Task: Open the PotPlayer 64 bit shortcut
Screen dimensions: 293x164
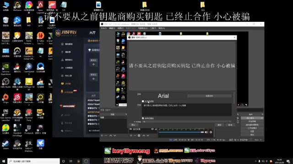Action: 29,84
